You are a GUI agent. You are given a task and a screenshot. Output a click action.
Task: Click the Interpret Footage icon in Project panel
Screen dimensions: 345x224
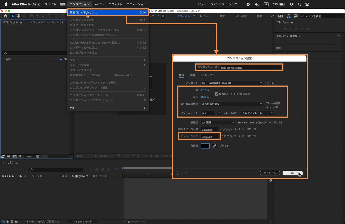tap(3, 157)
